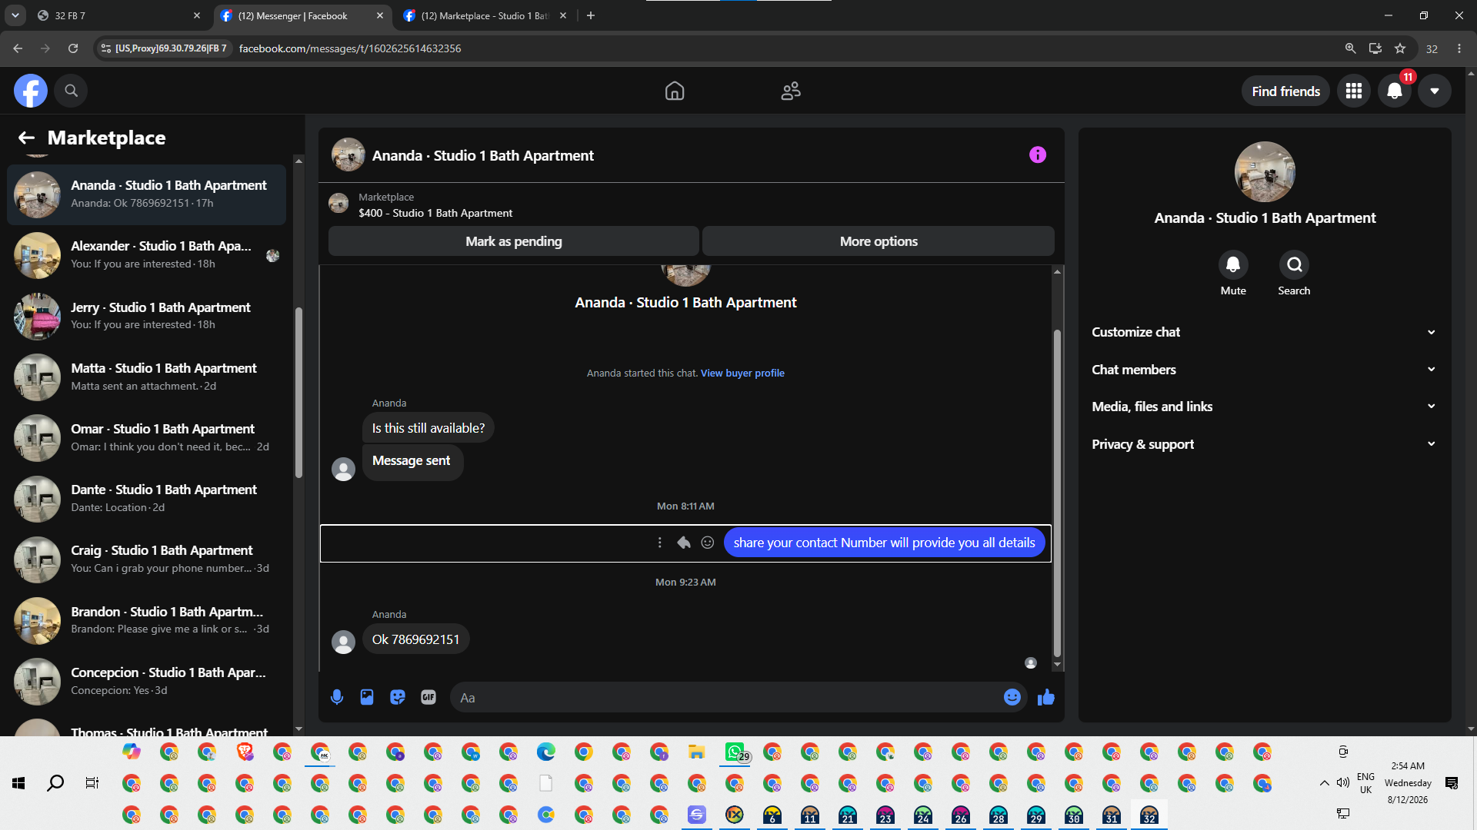Expand the Chat members section
Viewport: 1477px width, 830px height.
1265,370
